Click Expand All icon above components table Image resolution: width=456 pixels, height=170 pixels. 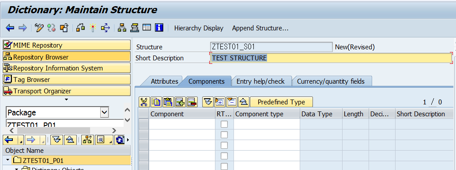207,102
